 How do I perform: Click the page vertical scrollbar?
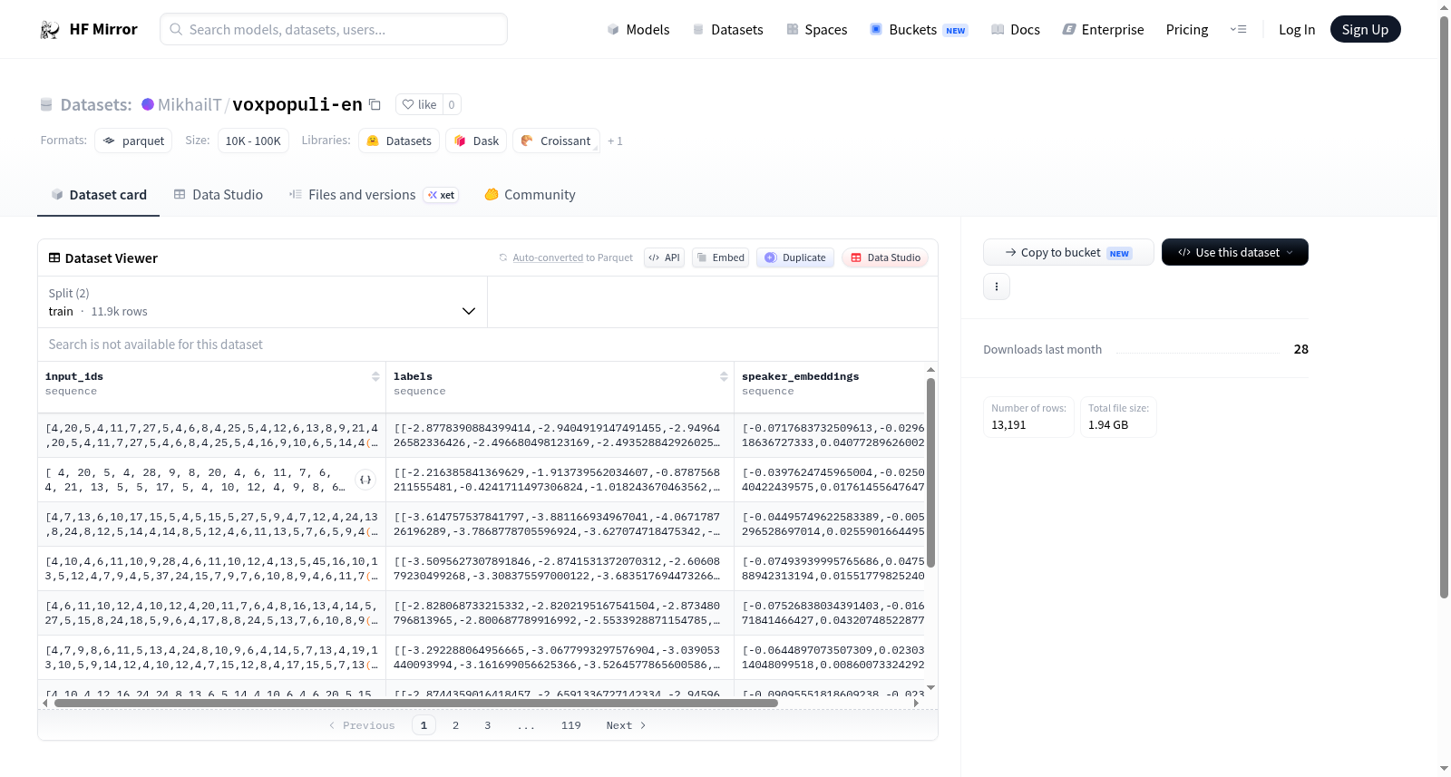point(1444,307)
